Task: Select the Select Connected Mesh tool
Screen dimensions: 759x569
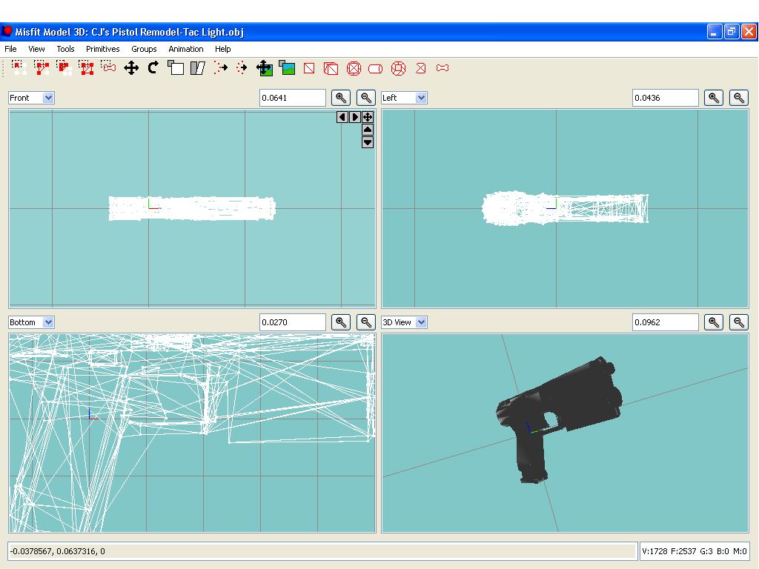Action: pos(64,68)
